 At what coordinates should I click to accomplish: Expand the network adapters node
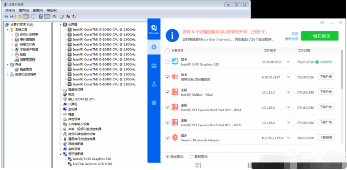coord(60,144)
